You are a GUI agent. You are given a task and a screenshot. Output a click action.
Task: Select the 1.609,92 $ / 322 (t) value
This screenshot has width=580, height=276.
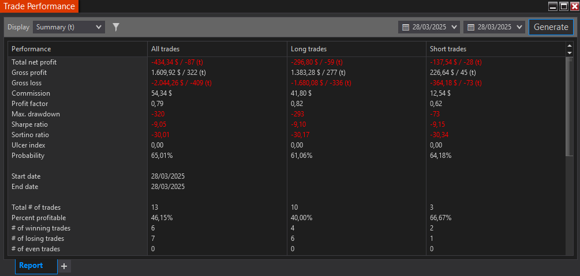(179, 73)
